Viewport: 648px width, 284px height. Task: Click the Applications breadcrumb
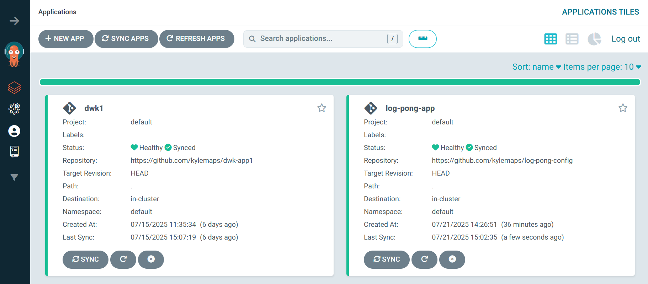point(57,12)
